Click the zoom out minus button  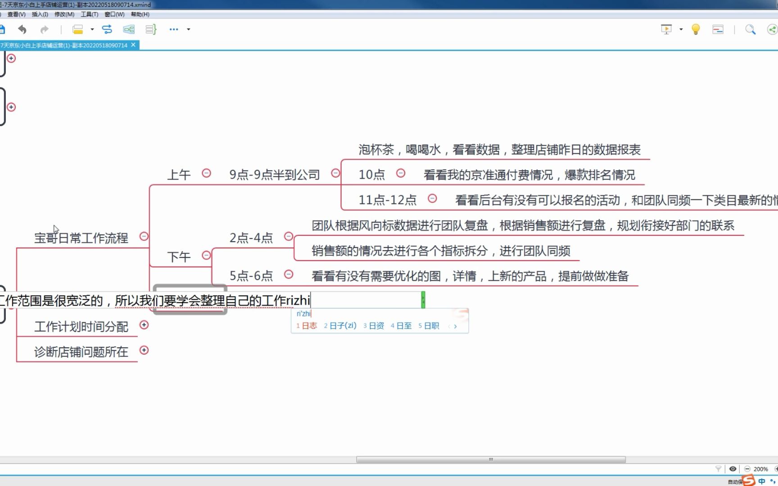click(747, 469)
